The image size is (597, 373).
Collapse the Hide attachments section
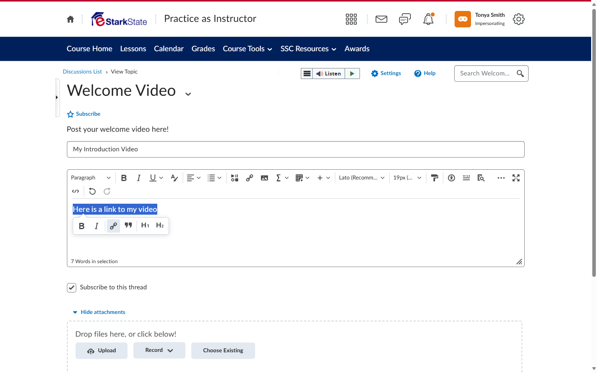point(99,312)
